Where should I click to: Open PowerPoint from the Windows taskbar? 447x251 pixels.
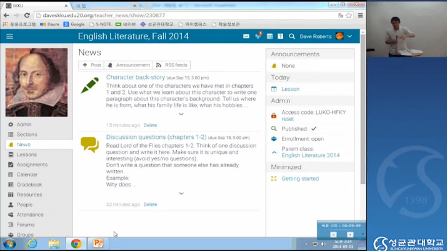click(98, 243)
